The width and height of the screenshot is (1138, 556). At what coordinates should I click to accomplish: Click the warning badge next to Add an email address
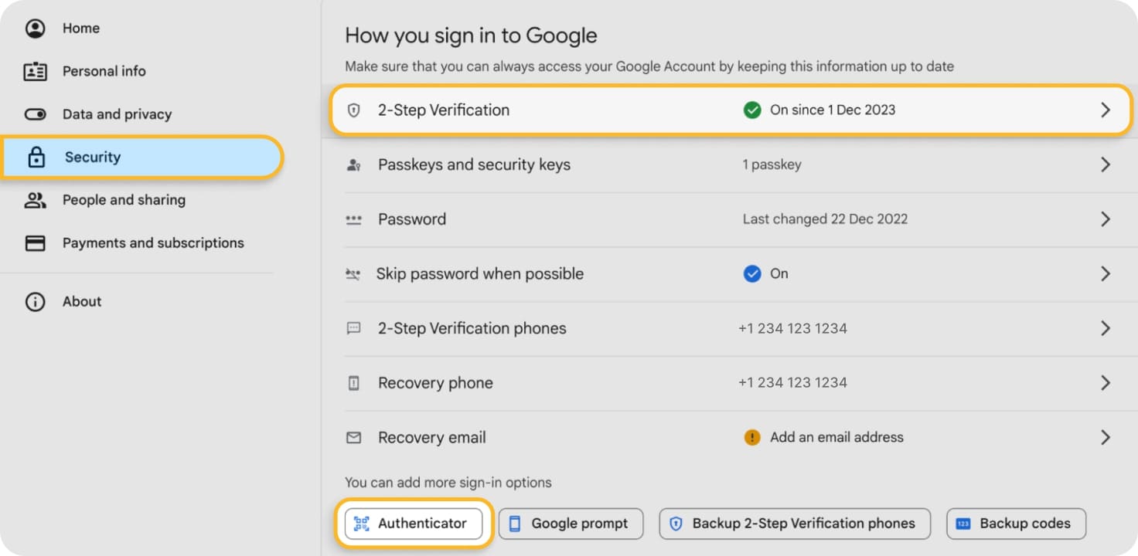point(751,437)
